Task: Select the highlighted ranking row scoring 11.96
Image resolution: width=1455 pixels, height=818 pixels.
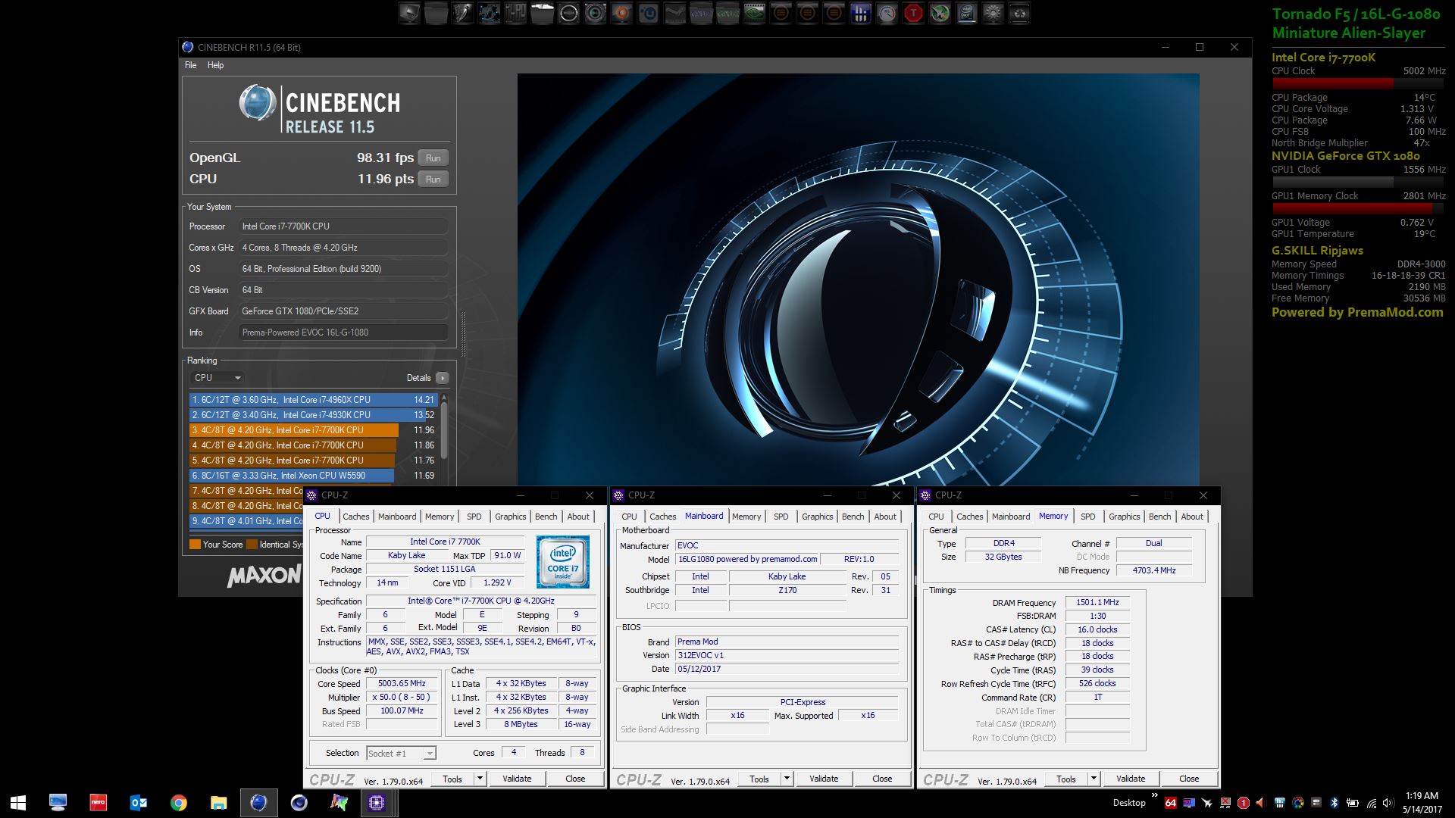Action: coord(313,430)
